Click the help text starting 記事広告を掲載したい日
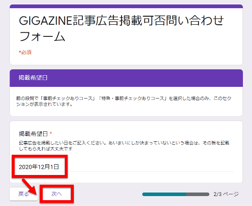The image size is (252, 206). pos(124,146)
